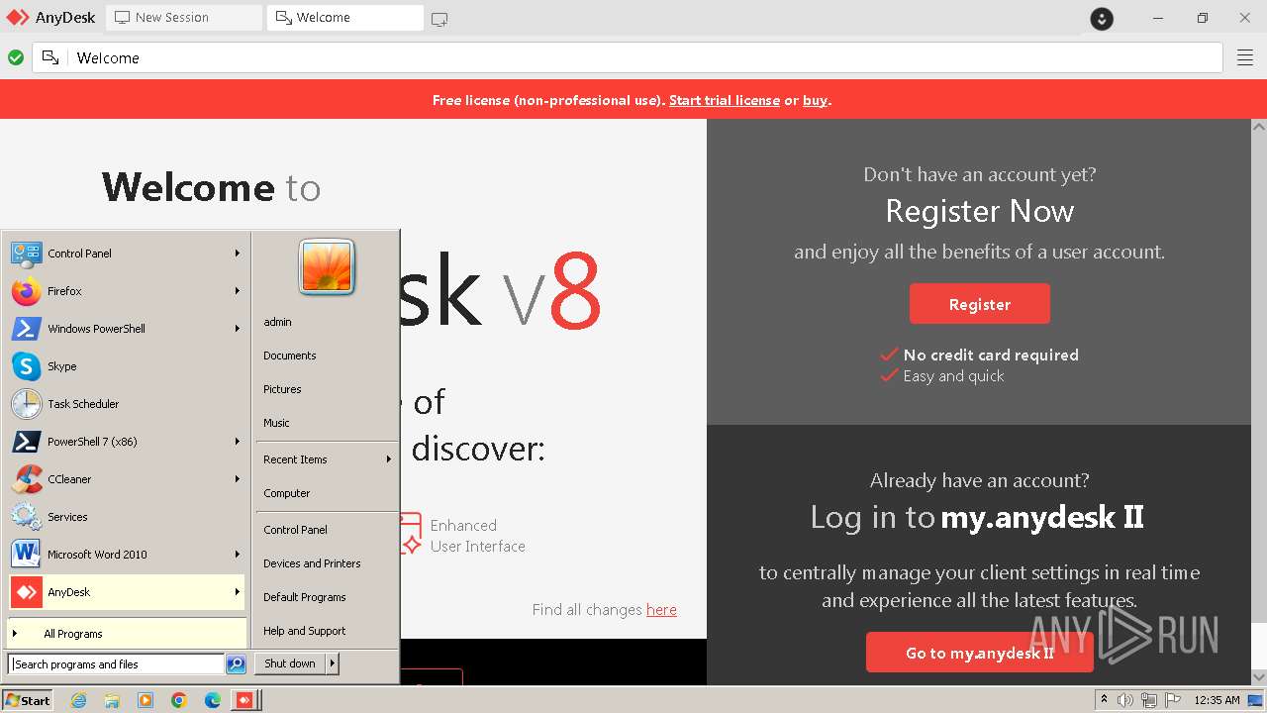Switch to New Session tab
This screenshot has height=713, width=1267.
click(x=183, y=18)
